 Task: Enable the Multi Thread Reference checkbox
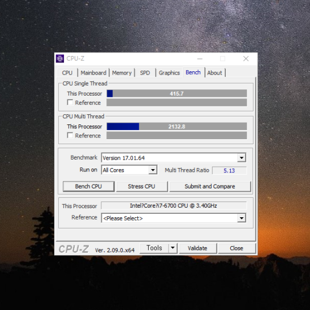click(x=70, y=135)
